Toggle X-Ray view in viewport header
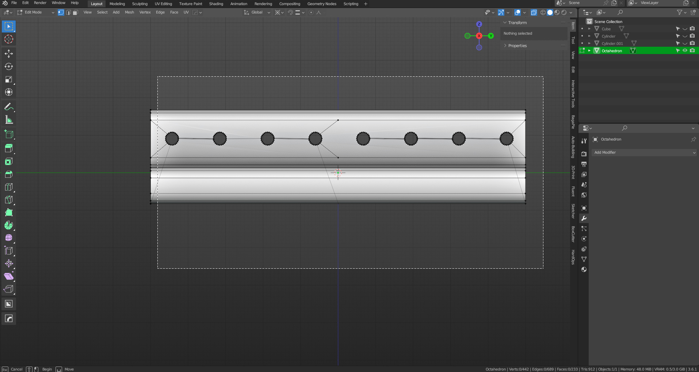Viewport: 699px width, 372px height. tap(534, 12)
